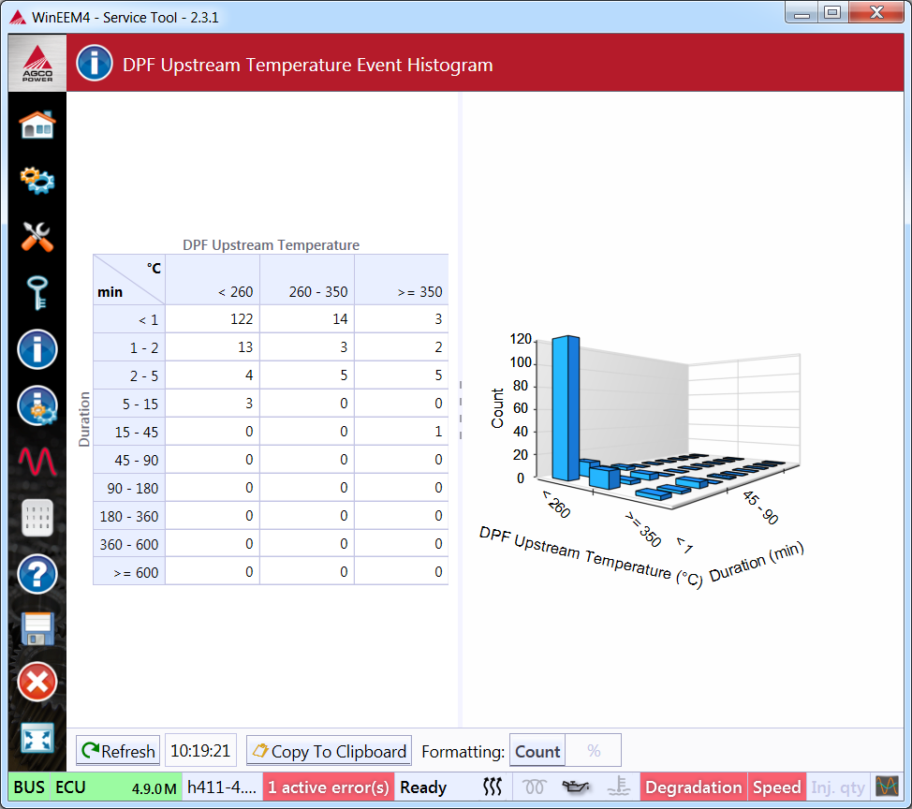Open the wrench and screwdriver tools icon

(37, 237)
